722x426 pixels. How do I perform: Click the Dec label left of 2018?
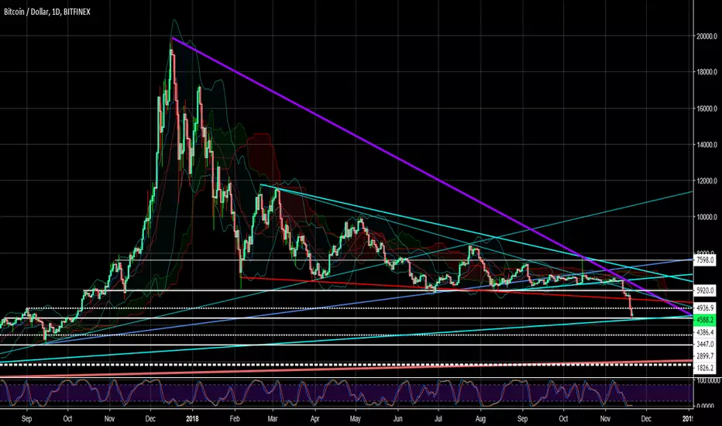point(150,418)
